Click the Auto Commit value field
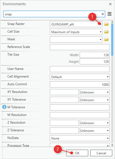Screen dimensions: 115x159 click(80, 84)
